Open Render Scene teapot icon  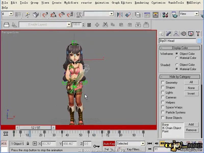pos(174,15)
